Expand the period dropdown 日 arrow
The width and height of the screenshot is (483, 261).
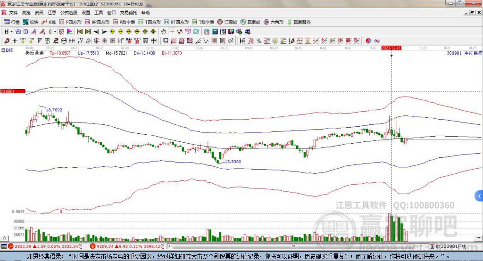pos(11,32)
